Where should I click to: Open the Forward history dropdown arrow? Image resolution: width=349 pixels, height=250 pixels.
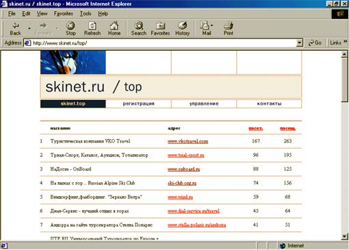click(x=57, y=29)
